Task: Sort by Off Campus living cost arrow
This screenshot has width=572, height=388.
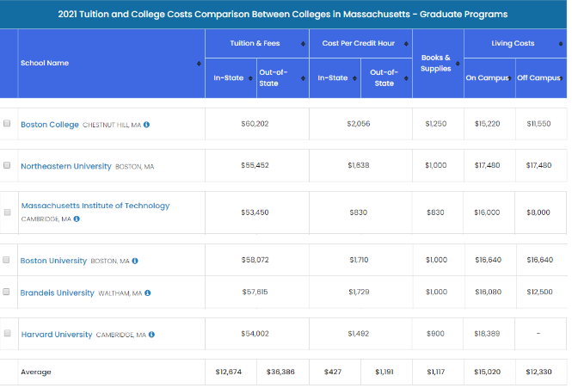Action: (561, 78)
